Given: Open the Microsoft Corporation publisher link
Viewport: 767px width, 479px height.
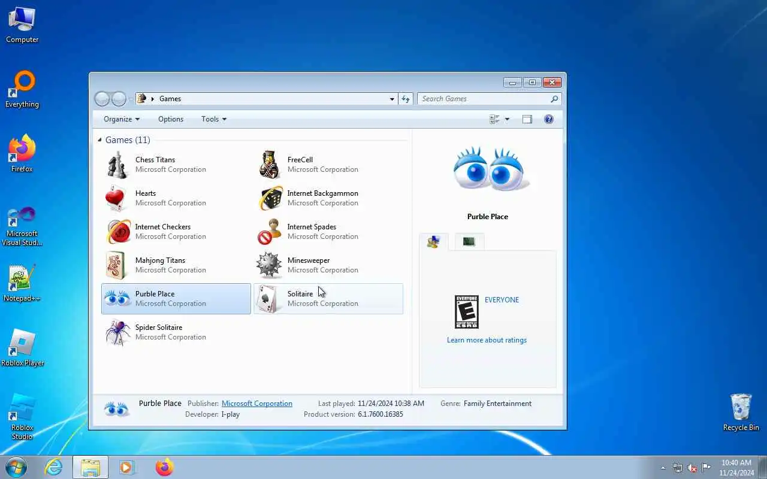Looking at the screenshot, I should pos(257,404).
